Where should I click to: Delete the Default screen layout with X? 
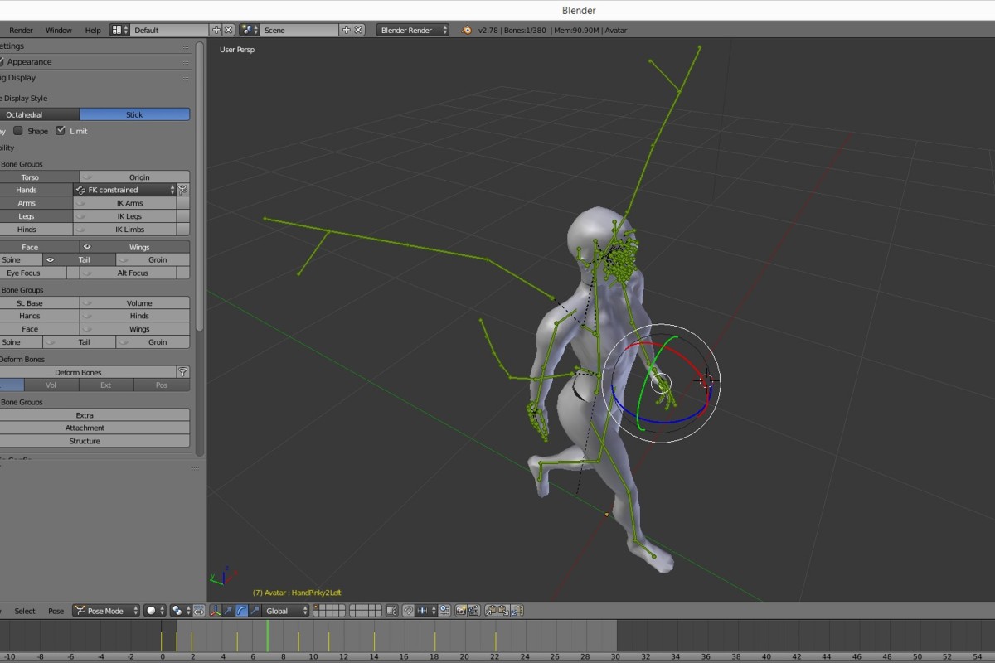(229, 30)
